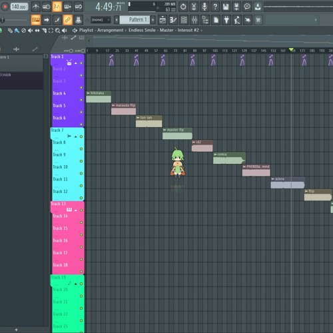Open the Piano roll view icon
Image resolution: width=333 pixels, height=333 pixels.
tap(173, 20)
